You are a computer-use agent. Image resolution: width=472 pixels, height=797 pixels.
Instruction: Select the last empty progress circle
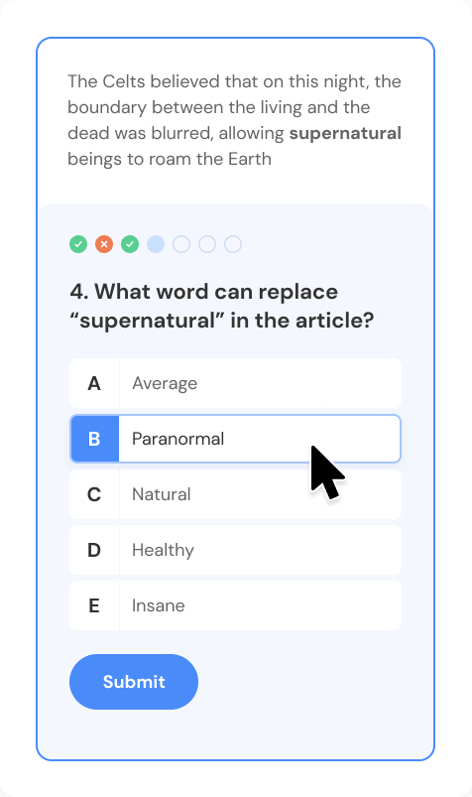(233, 244)
